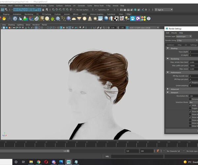
Task: Open the viewport Renderer menu
Action: (36, 25)
